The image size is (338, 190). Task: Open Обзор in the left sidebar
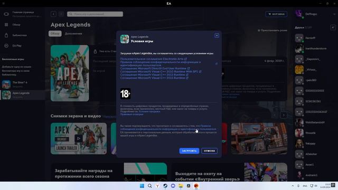[x=16, y=25]
